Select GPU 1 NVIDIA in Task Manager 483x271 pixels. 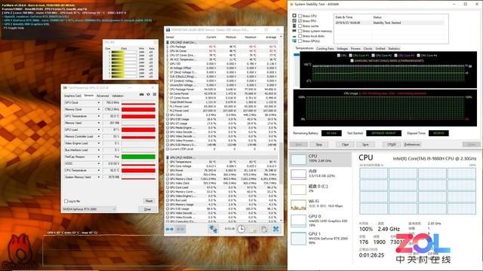tap(320, 238)
